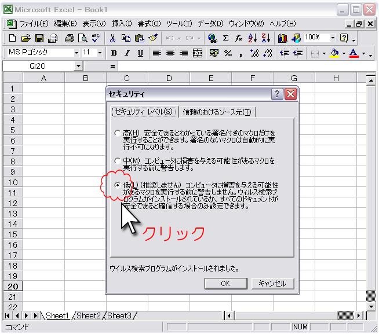Click the Name Box showing Q20
The image size is (379, 334).
pos(38,66)
